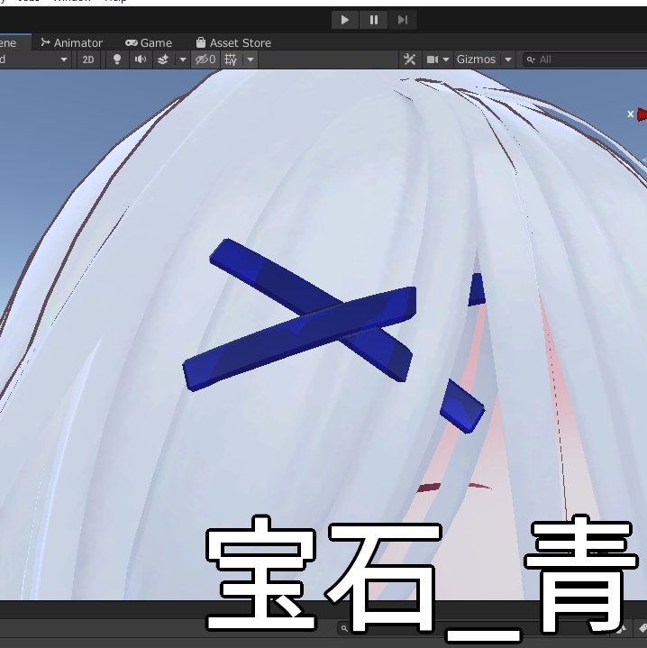Image resolution: width=647 pixels, height=648 pixels.
Task: Click the scene camera settings icon
Action: pyautogui.click(x=433, y=59)
